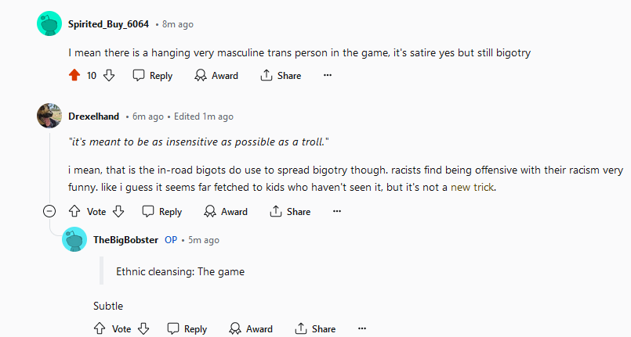
Task: Give award to Drexelhand's comment
Action: (226, 211)
